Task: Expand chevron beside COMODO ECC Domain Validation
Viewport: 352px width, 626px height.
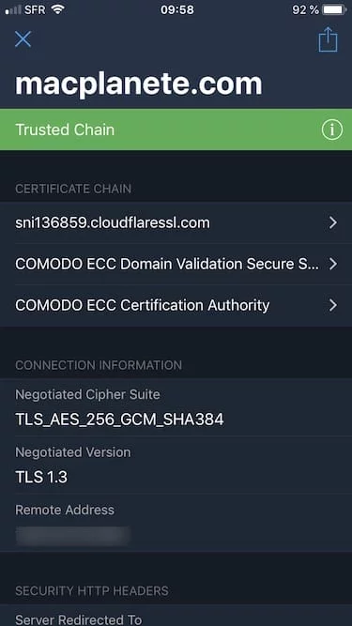Action: pos(333,264)
